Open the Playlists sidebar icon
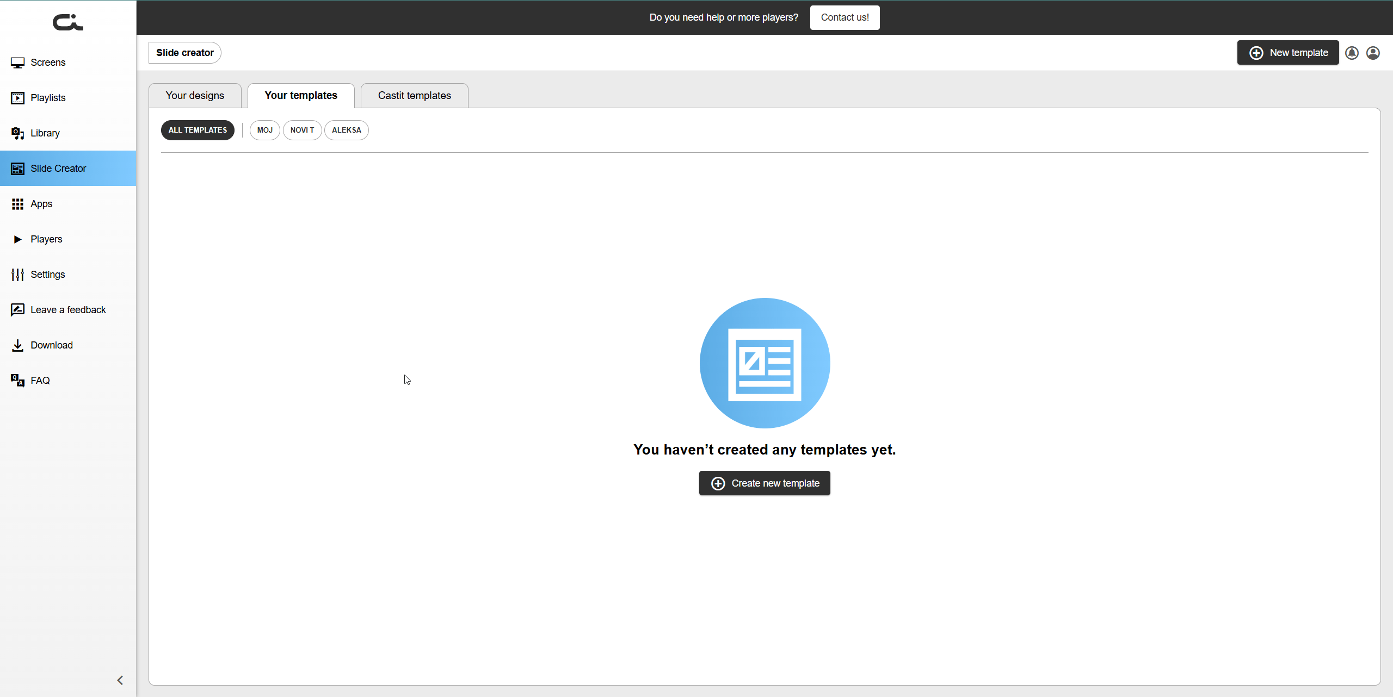Image resolution: width=1393 pixels, height=697 pixels. tap(17, 98)
